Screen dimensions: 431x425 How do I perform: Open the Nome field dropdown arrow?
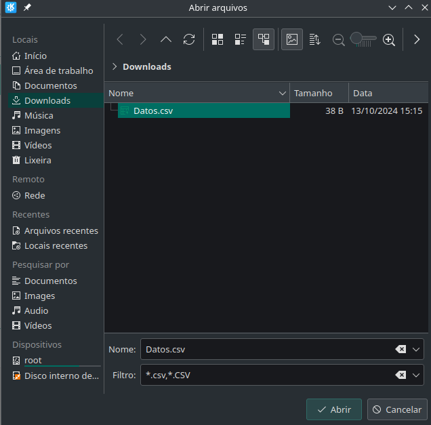point(416,349)
